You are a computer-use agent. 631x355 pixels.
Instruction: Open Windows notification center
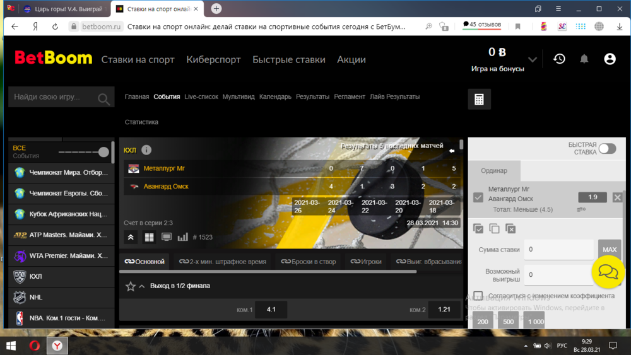(x=613, y=346)
